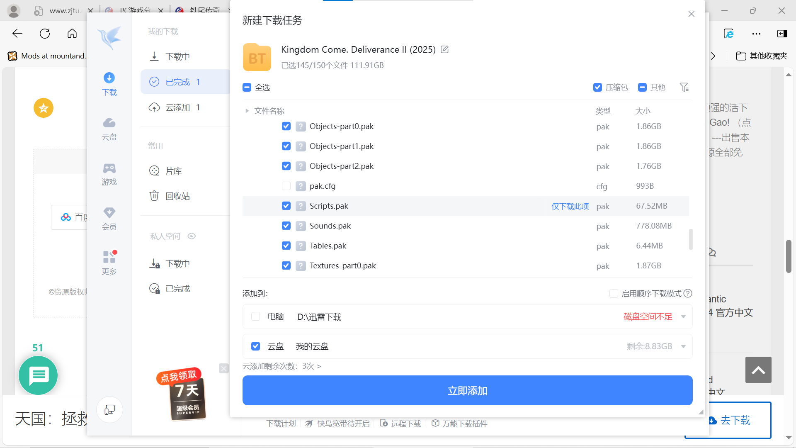Click the 仅下载此项 link for Scripts.pak
The height and width of the screenshot is (448, 796).
570,206
